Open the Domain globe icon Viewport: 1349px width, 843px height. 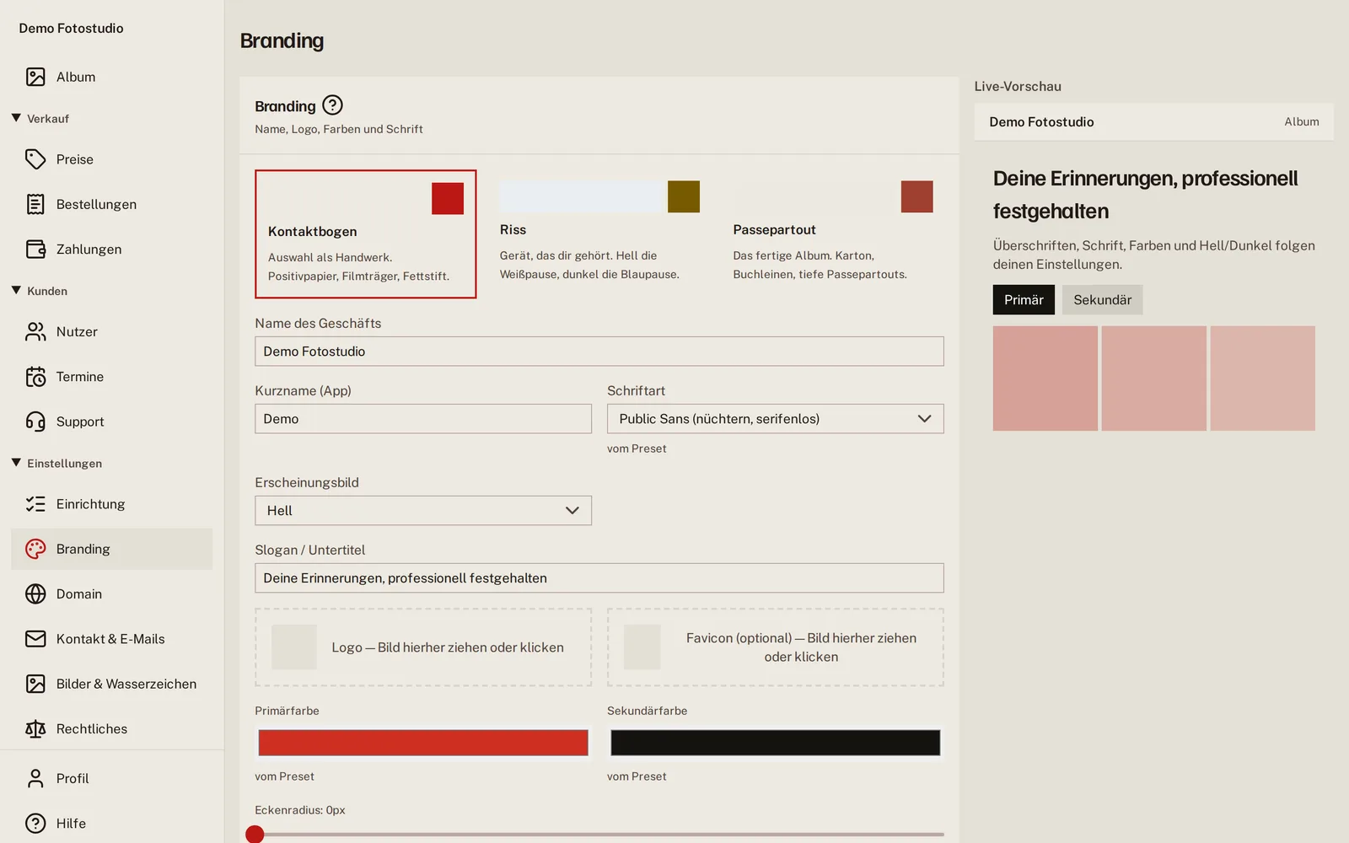pyautogui.click(x=35, y=594)
